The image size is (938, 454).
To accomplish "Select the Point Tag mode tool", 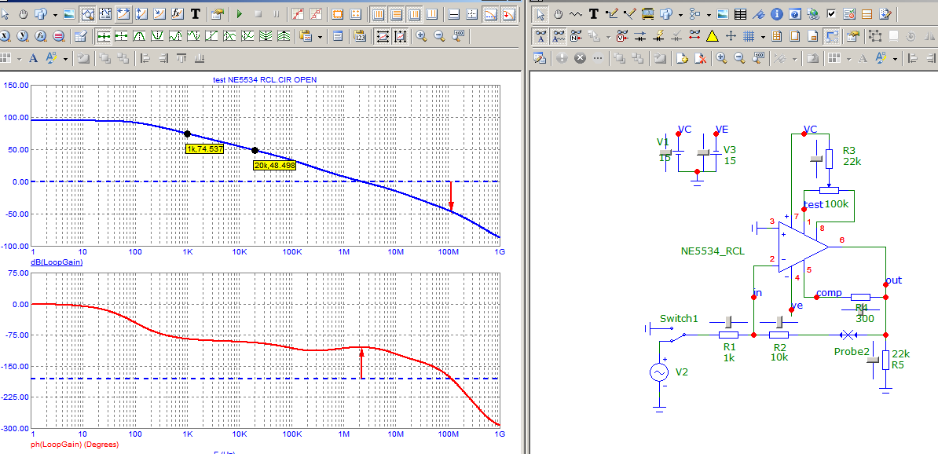I will [159, 14].
